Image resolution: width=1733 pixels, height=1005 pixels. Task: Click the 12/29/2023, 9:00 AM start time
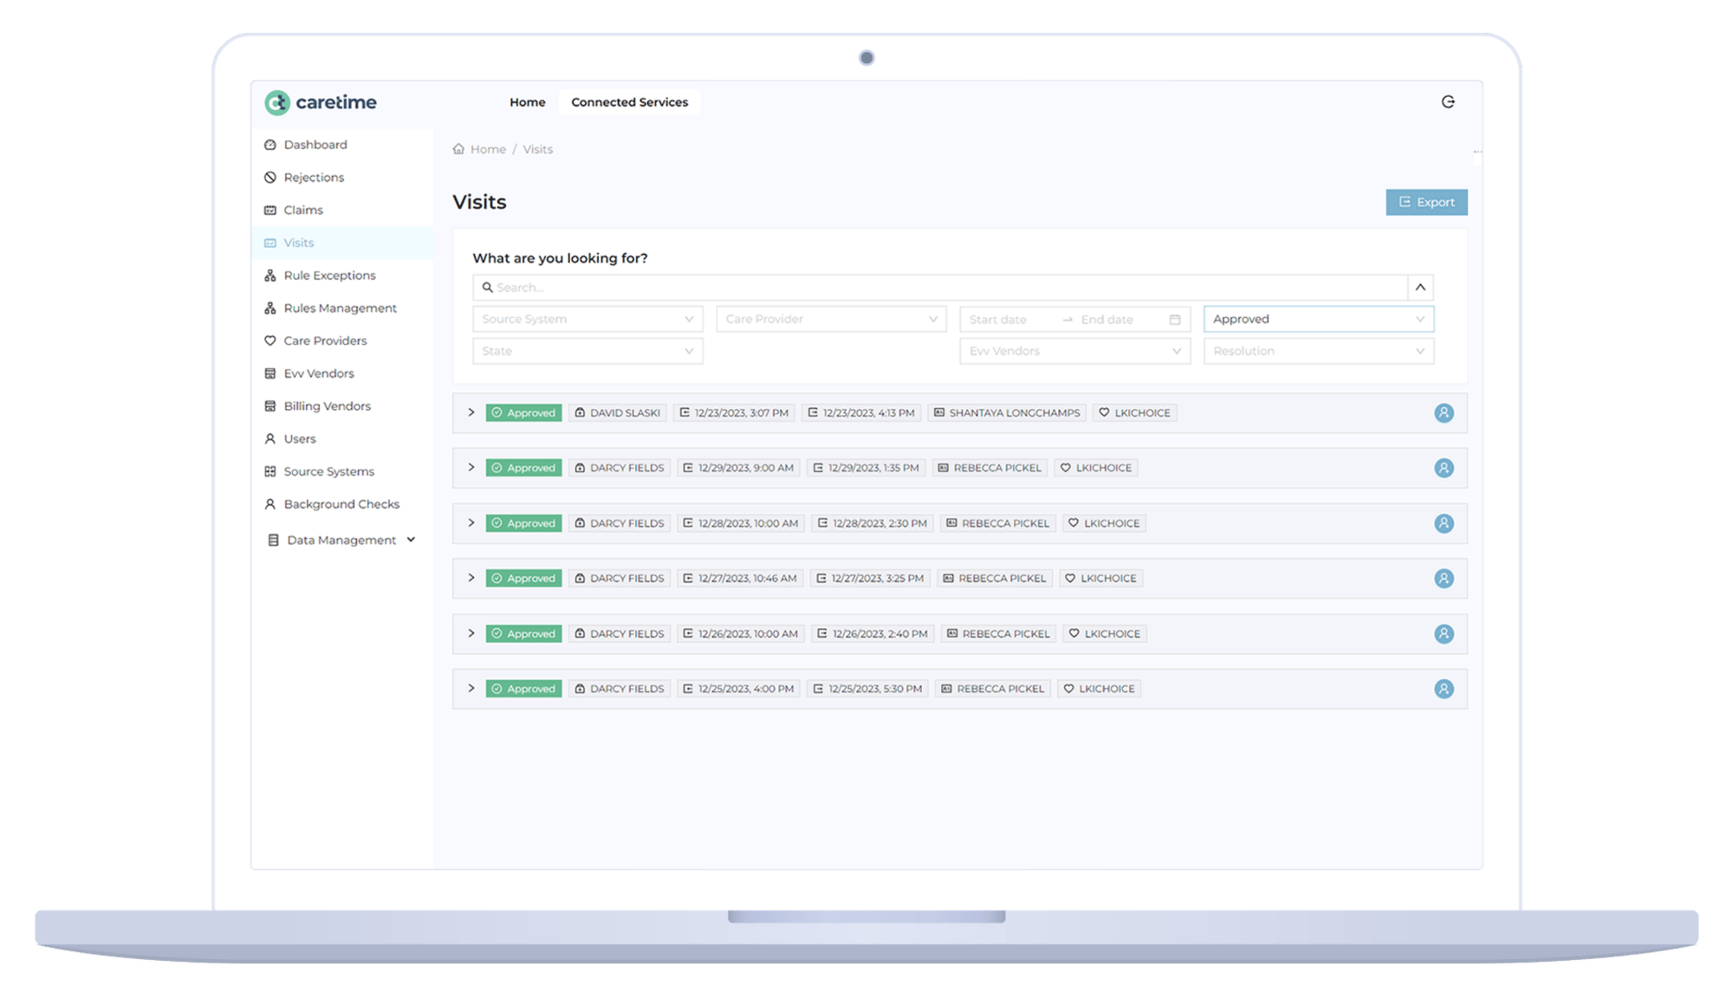point(738,468)
